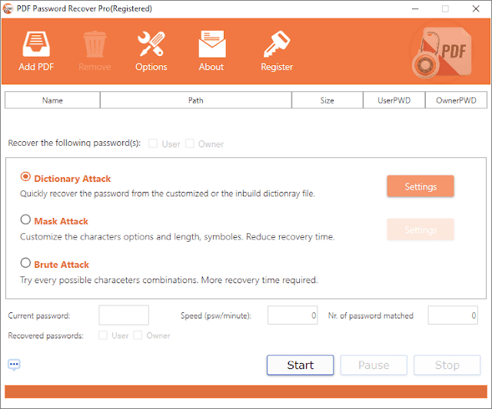Screen dimensions: 492x409
Task: Click the 'Recover the following password(s):' label
Action: tap(74, 143)
